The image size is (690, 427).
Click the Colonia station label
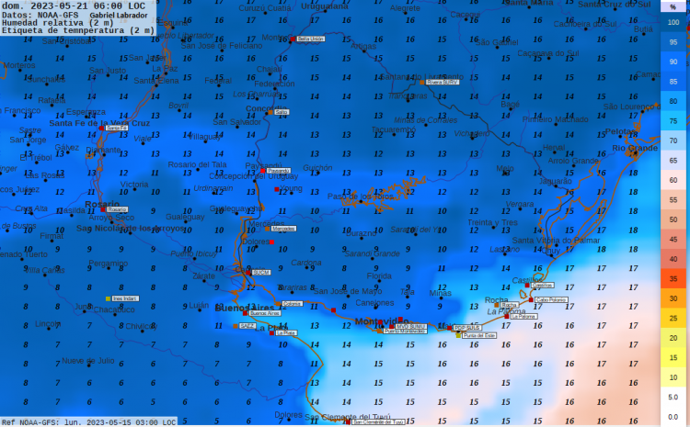pyautogui.click(x=292, y=303)
